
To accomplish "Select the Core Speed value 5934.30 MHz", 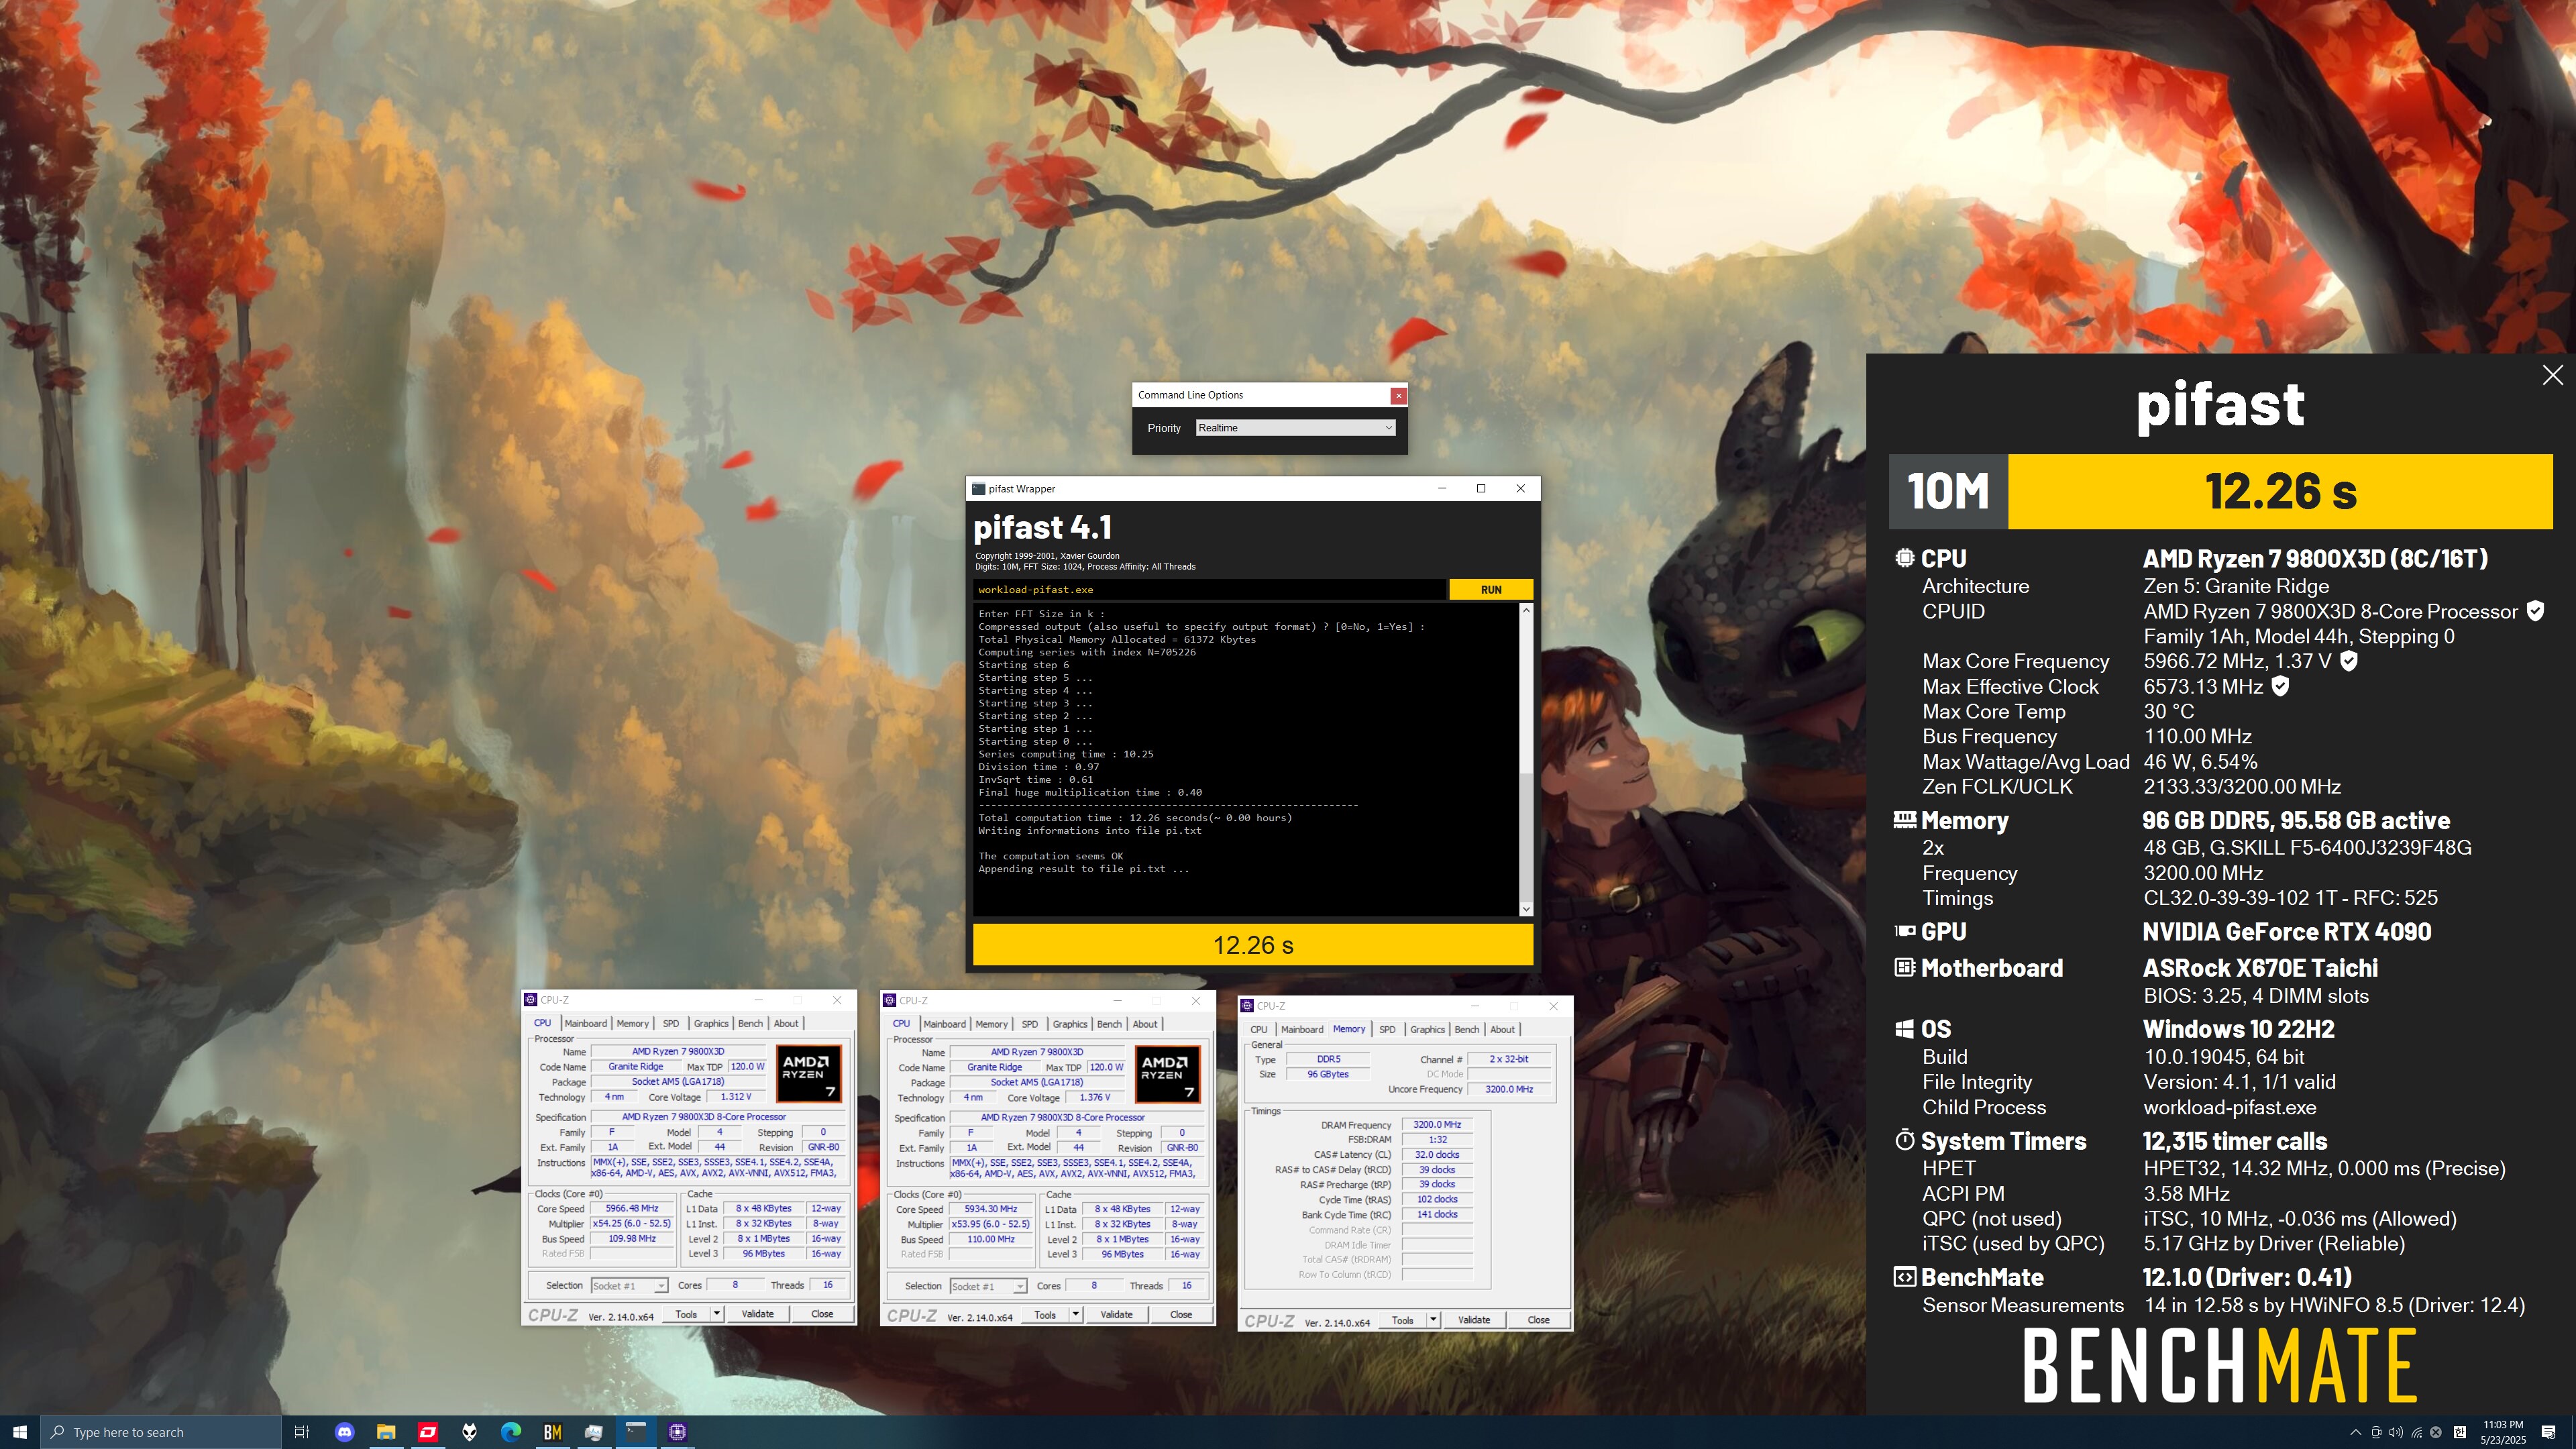I will pyautogui.click(x=990, y=1209).
